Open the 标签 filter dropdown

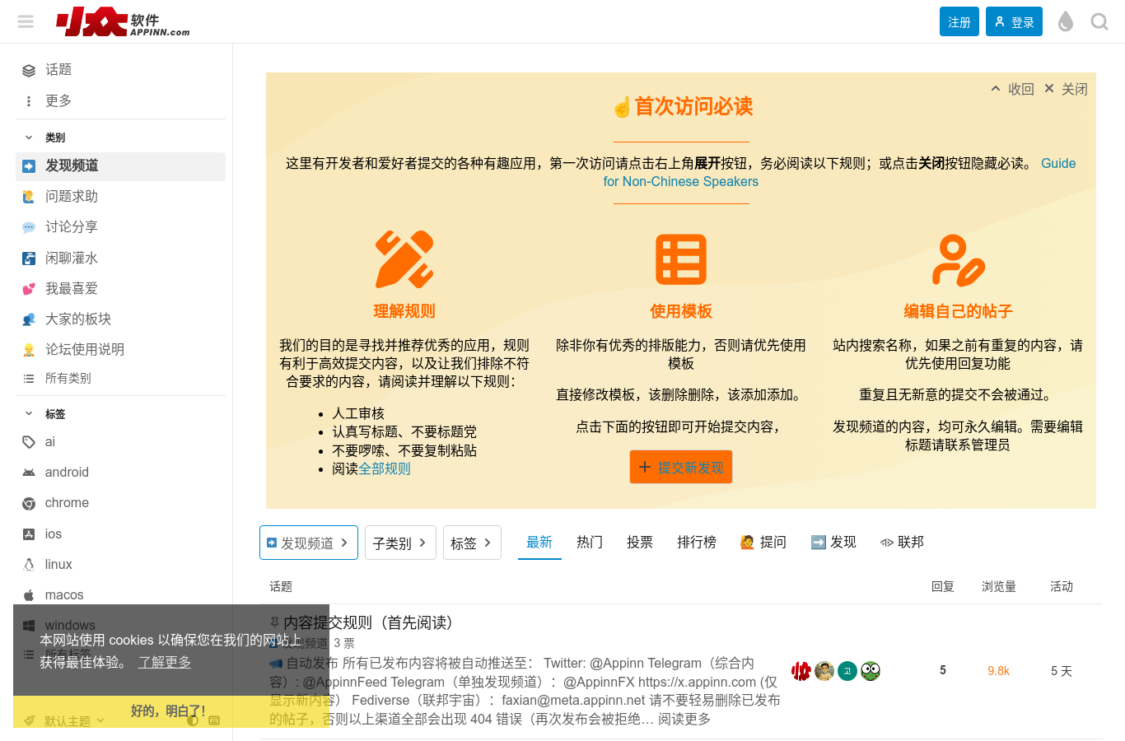click(x=472, y=543)
